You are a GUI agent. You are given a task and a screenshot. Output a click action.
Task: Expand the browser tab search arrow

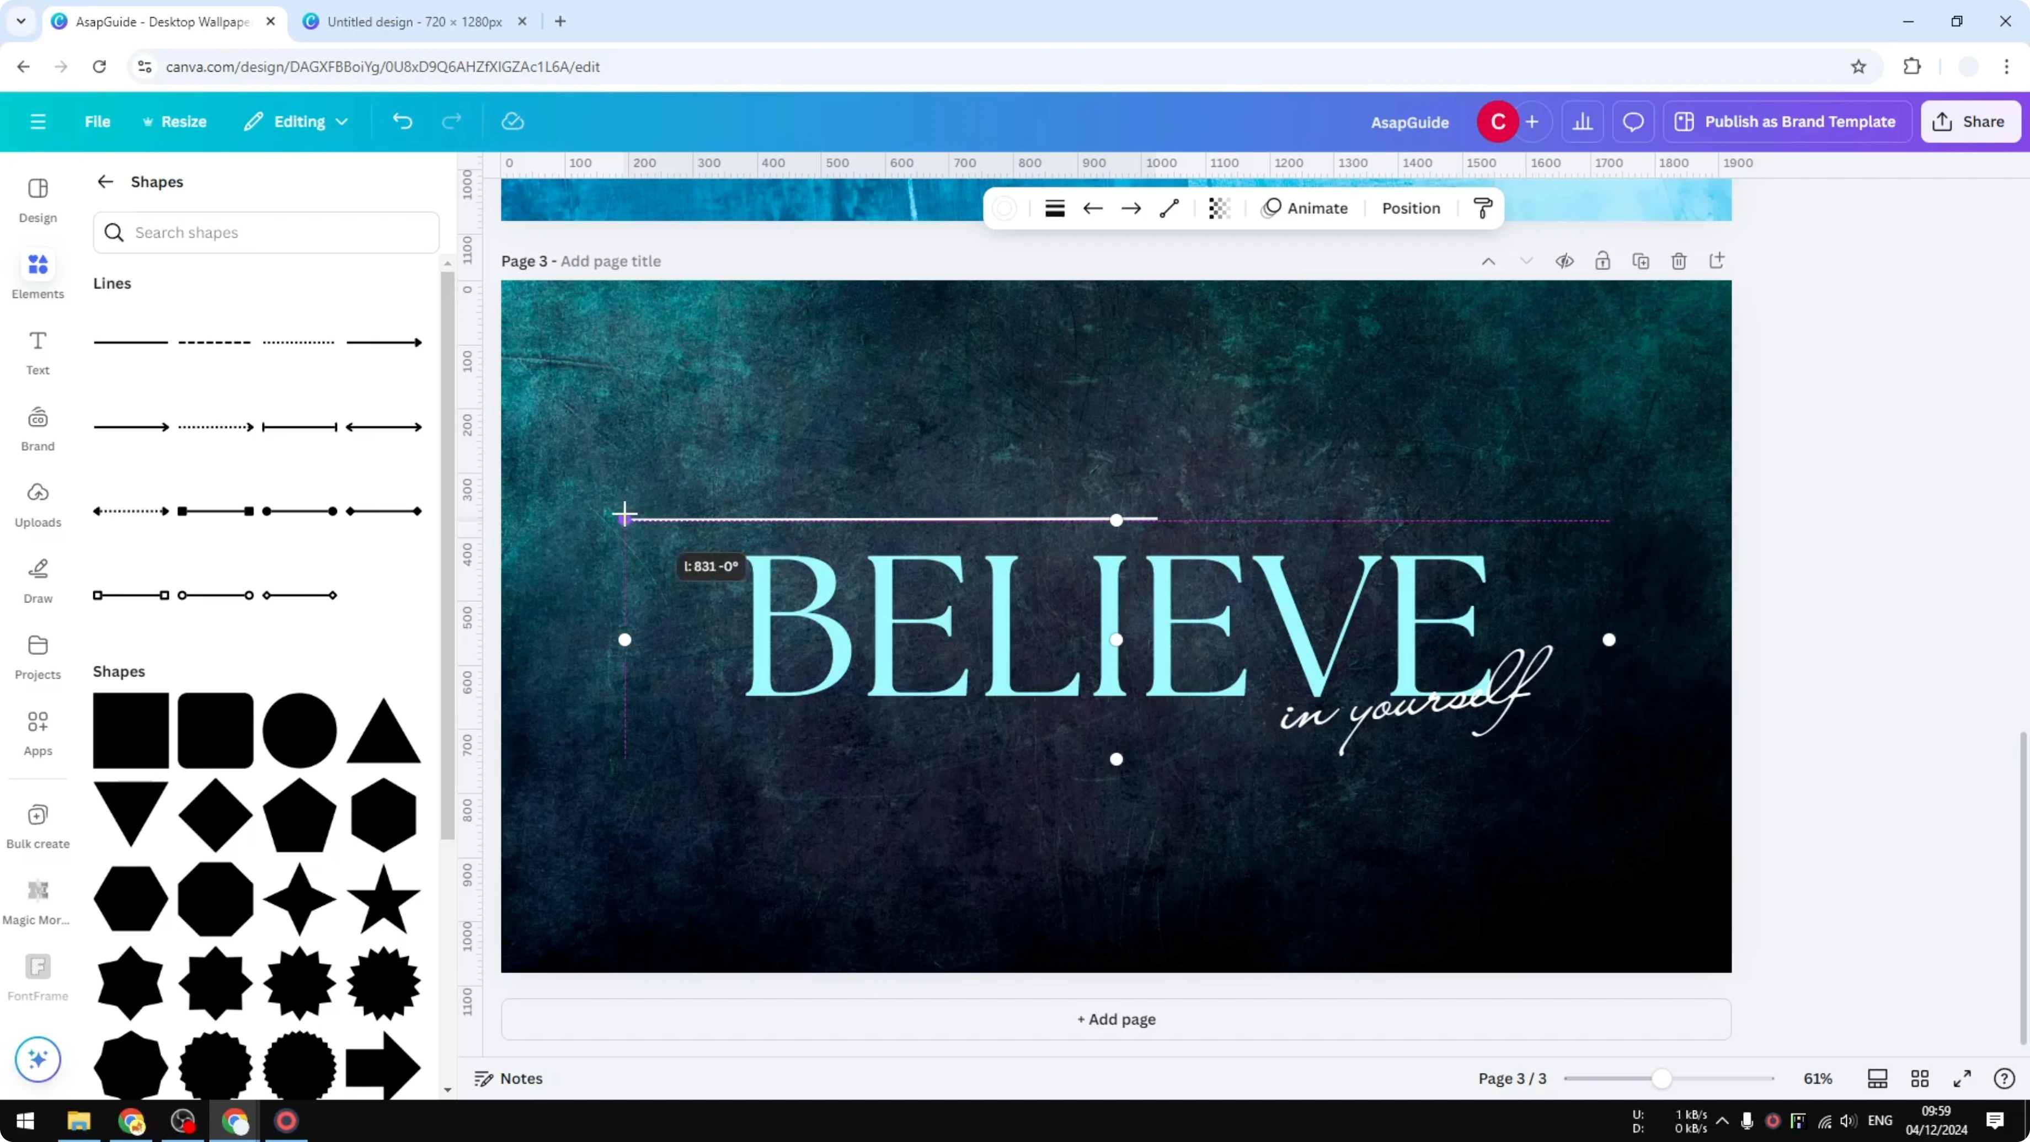pos(20,22)
